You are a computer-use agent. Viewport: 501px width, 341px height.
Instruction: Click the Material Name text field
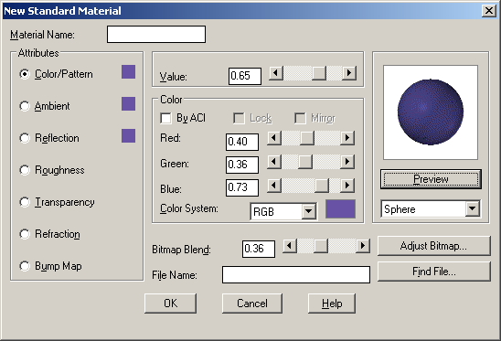point(156,34)
